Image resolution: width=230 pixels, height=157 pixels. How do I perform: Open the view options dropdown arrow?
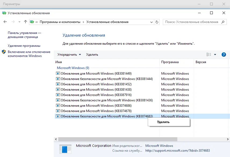(215, 55)
